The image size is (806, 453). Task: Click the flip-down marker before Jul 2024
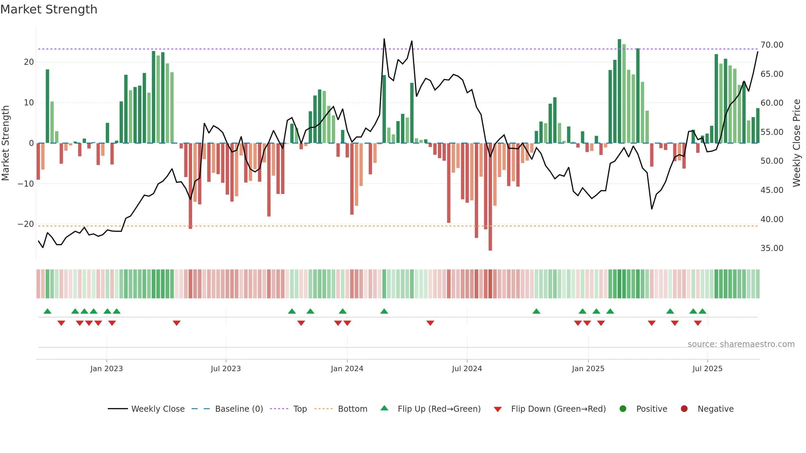(430, 323)
